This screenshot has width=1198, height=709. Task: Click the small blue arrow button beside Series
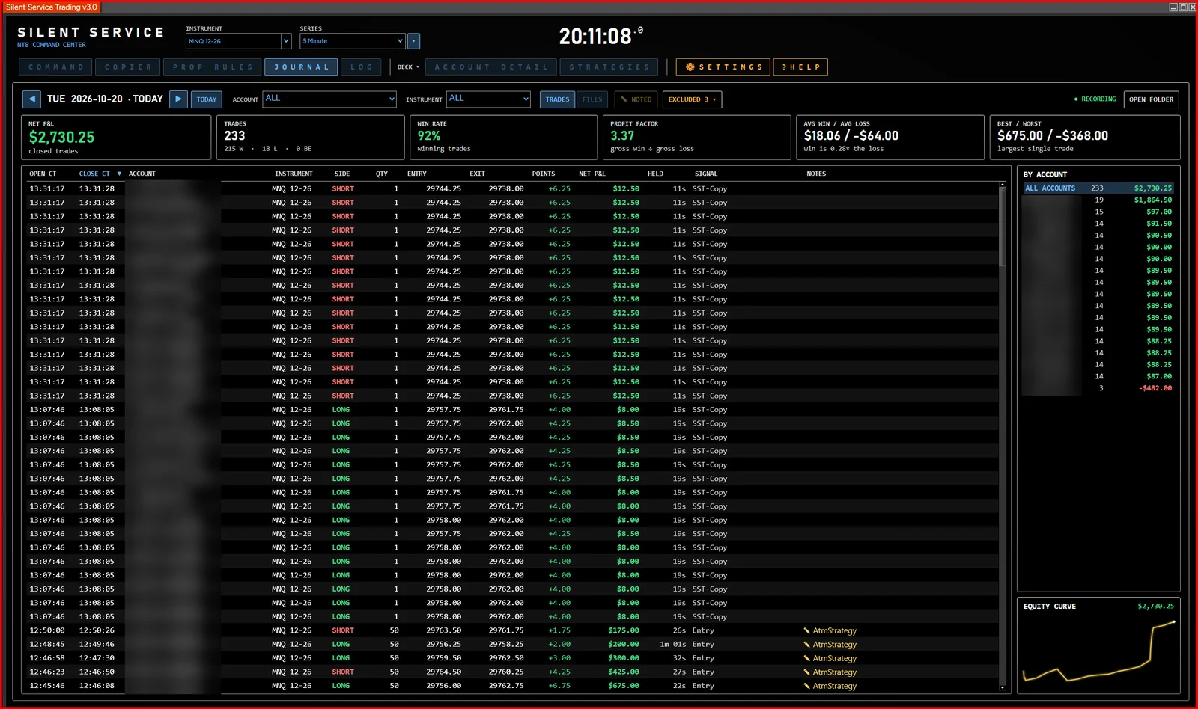click(414, 41)
